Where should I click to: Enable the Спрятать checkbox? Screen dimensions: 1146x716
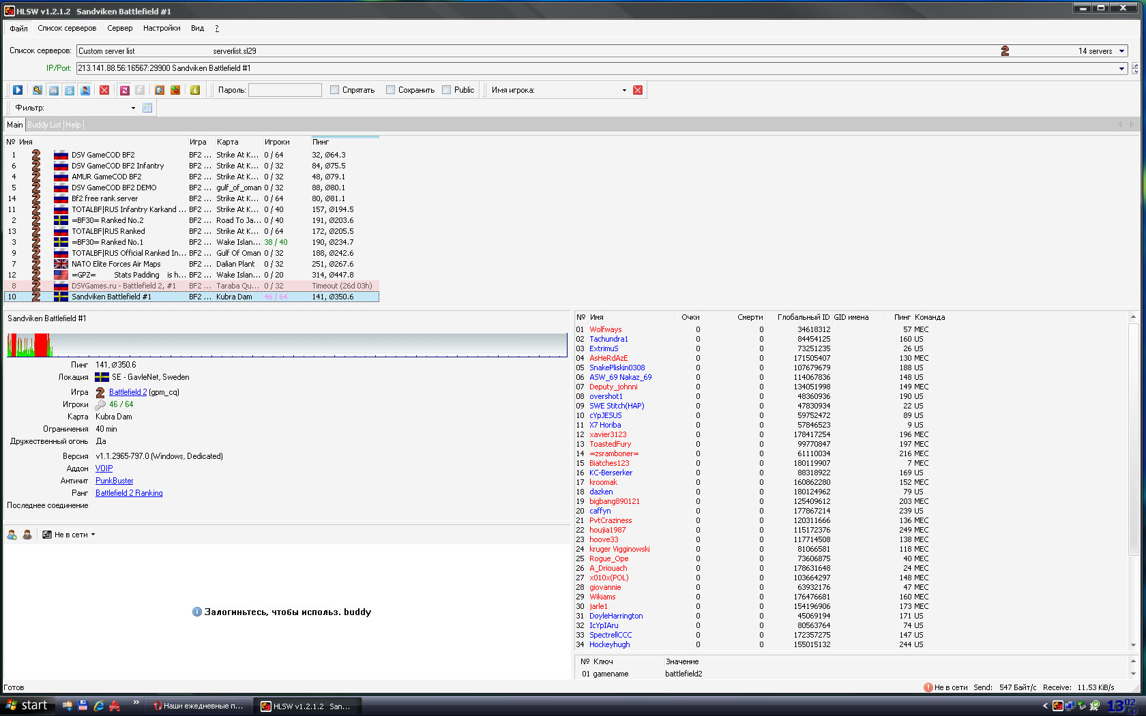click(x=335, y=90)
